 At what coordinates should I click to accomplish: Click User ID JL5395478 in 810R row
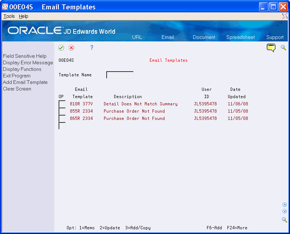click(x=205, y=104)
